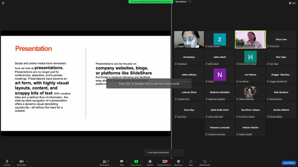The height and width of the screenshot is (167, 298).
Task: Open the Reactions menu
Action: click(178, 162)
